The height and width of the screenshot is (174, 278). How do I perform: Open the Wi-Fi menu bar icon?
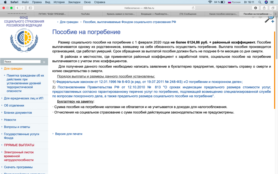210,2
